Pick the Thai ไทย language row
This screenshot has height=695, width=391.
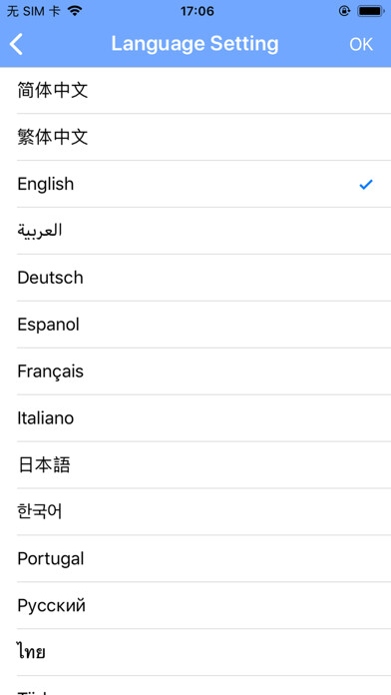[x=195, y=652]
